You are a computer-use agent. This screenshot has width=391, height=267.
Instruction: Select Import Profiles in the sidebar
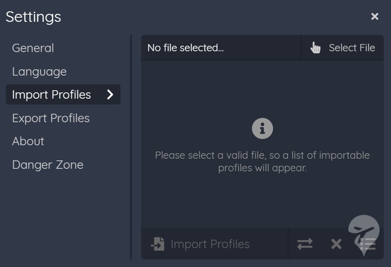point(63,94)
